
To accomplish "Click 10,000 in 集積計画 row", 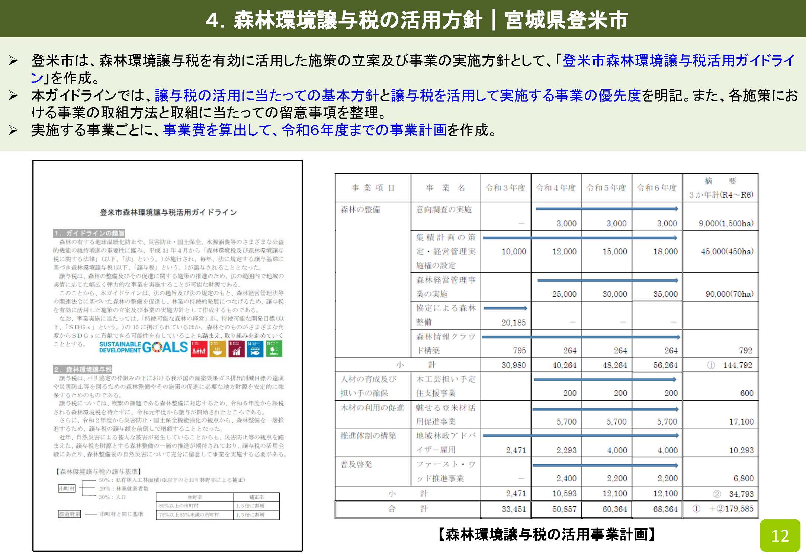I will click(514, 251).
